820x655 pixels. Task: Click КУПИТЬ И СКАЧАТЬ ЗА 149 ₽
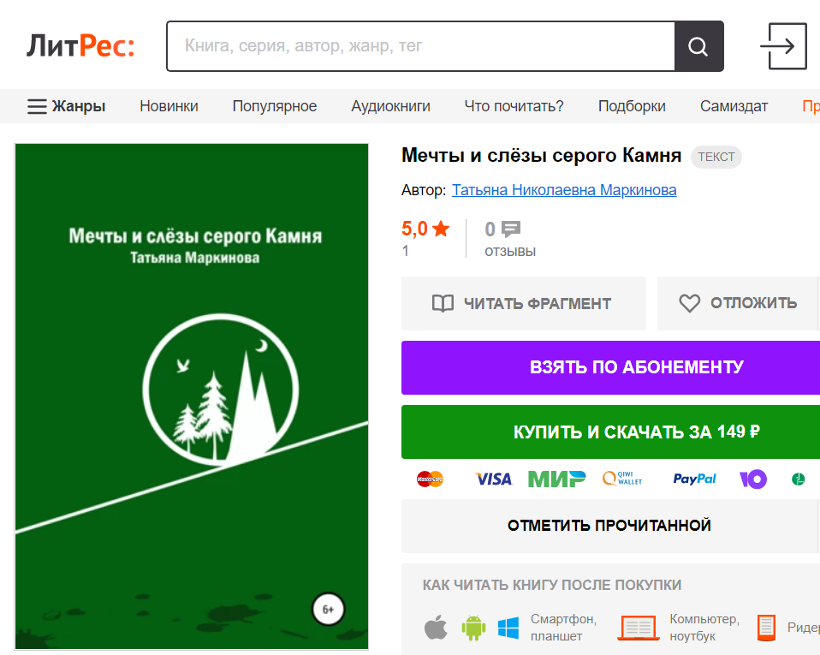coord(610,432)
